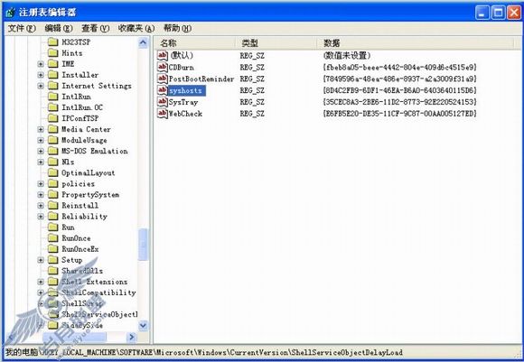Click the tree scrollbar up arrow
Image resolution: width=524 pixels, height=362 pixels.
point(143,42)
